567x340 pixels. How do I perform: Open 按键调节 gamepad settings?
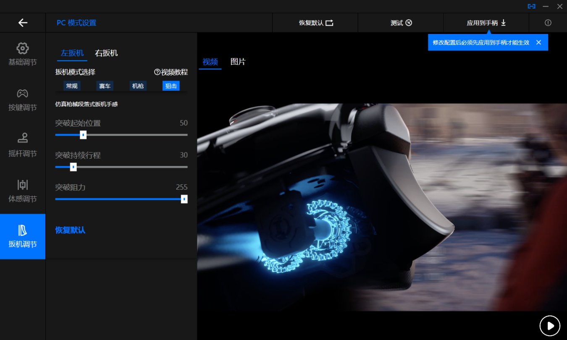23,100
